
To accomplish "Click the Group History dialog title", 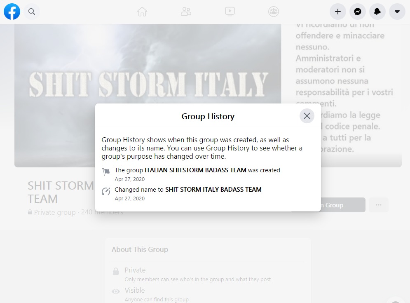I will click(x=208, y=116).
